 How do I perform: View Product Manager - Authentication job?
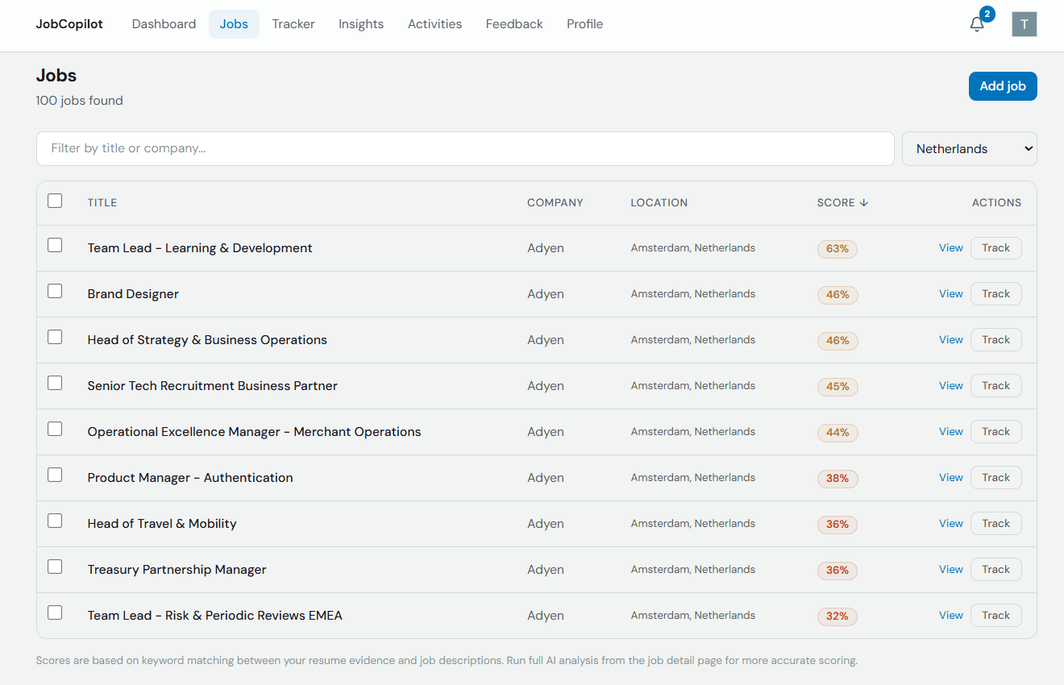[x=950, y=478]
